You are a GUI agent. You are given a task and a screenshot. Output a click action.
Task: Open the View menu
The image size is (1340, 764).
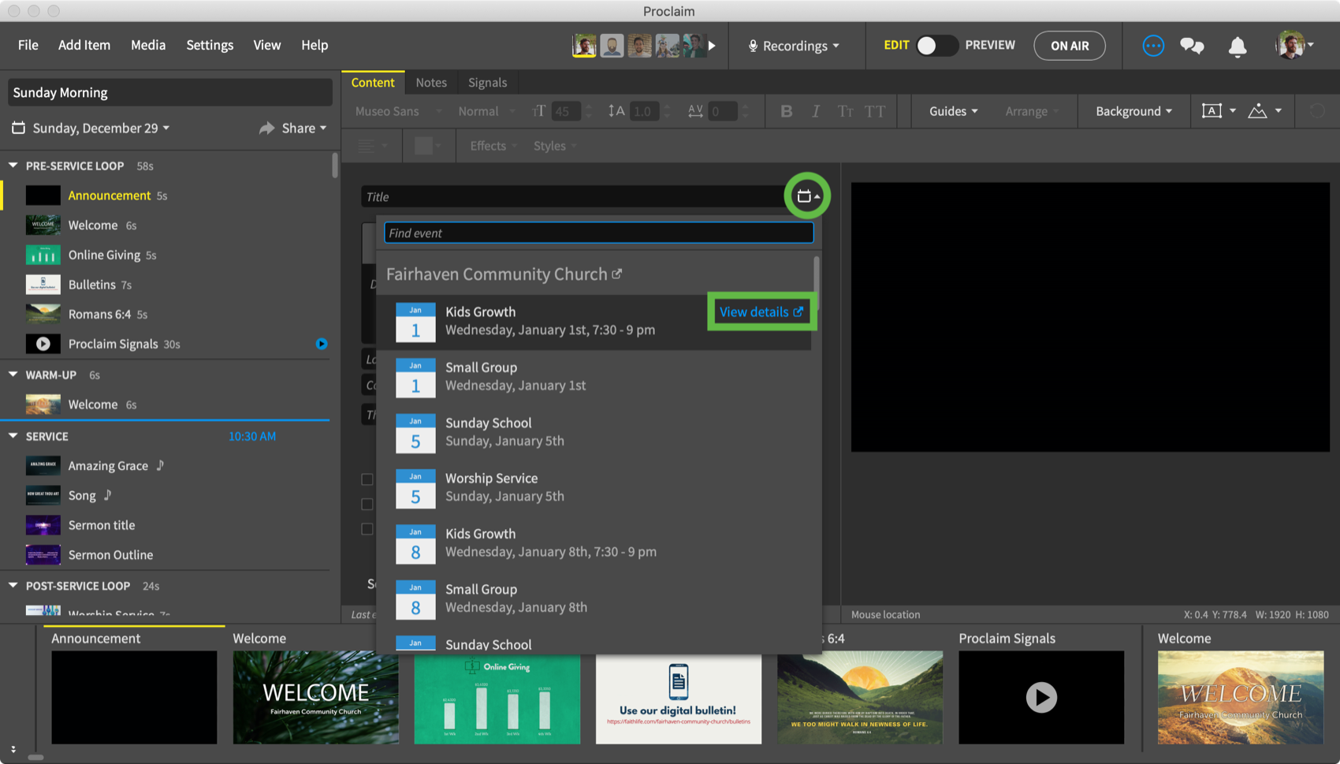coord(267,45)
